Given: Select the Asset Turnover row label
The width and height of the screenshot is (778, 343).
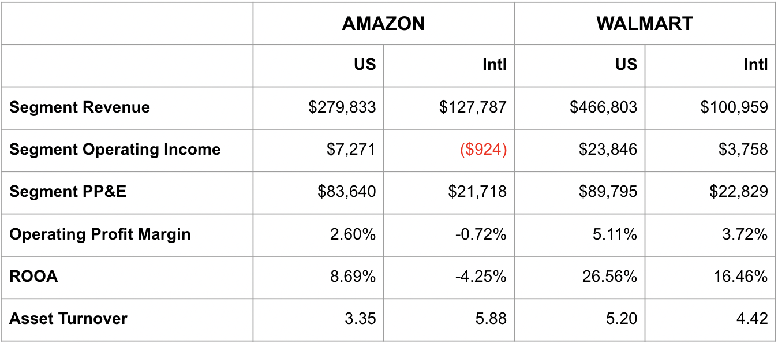Looking at the screenshot, I should coord(68,319).
